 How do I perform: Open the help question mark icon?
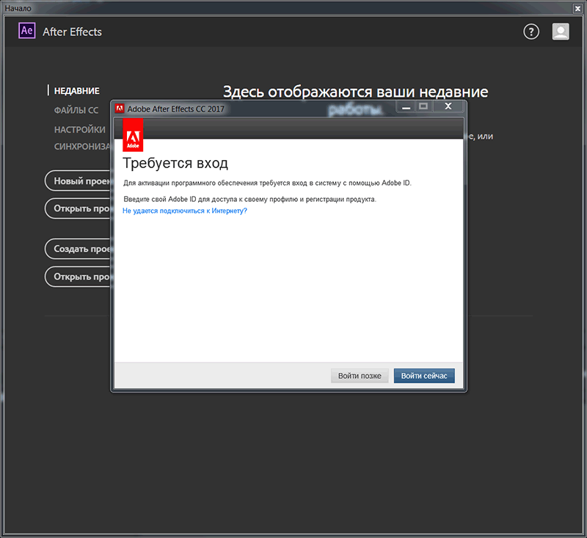pyautogui.click(x=531, y=32)
